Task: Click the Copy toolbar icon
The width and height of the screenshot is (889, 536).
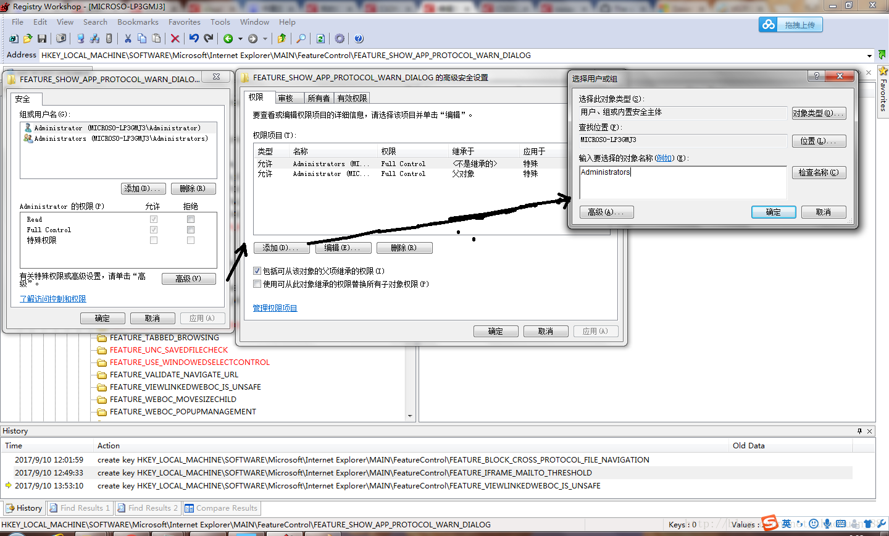Action: [142, 39]
